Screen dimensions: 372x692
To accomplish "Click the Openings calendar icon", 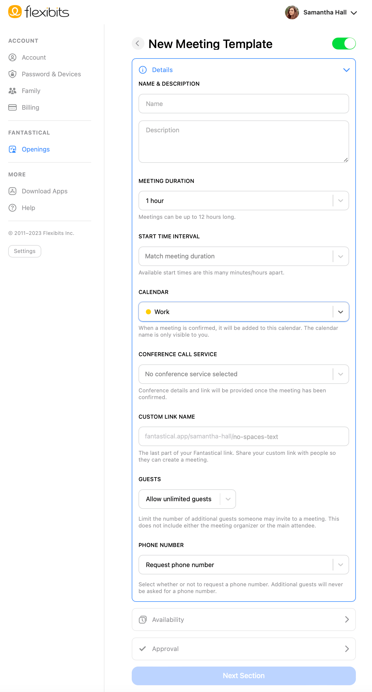I will (12, 149).
